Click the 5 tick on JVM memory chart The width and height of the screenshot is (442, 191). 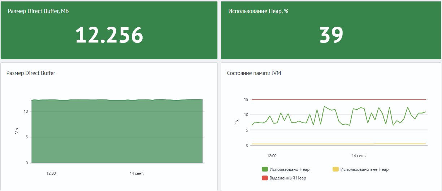[247, 130]
